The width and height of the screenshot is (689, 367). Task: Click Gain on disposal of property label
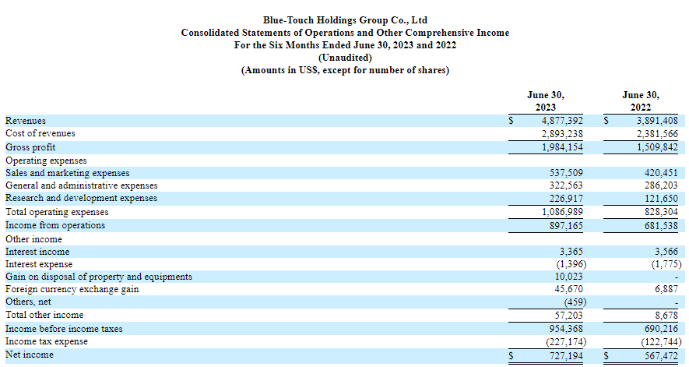click(98, 277)
